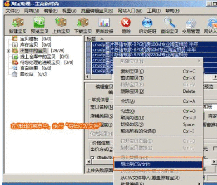217x185 pixels.
Task: Open the 视图(V) menu
Action: coord(69,11)
